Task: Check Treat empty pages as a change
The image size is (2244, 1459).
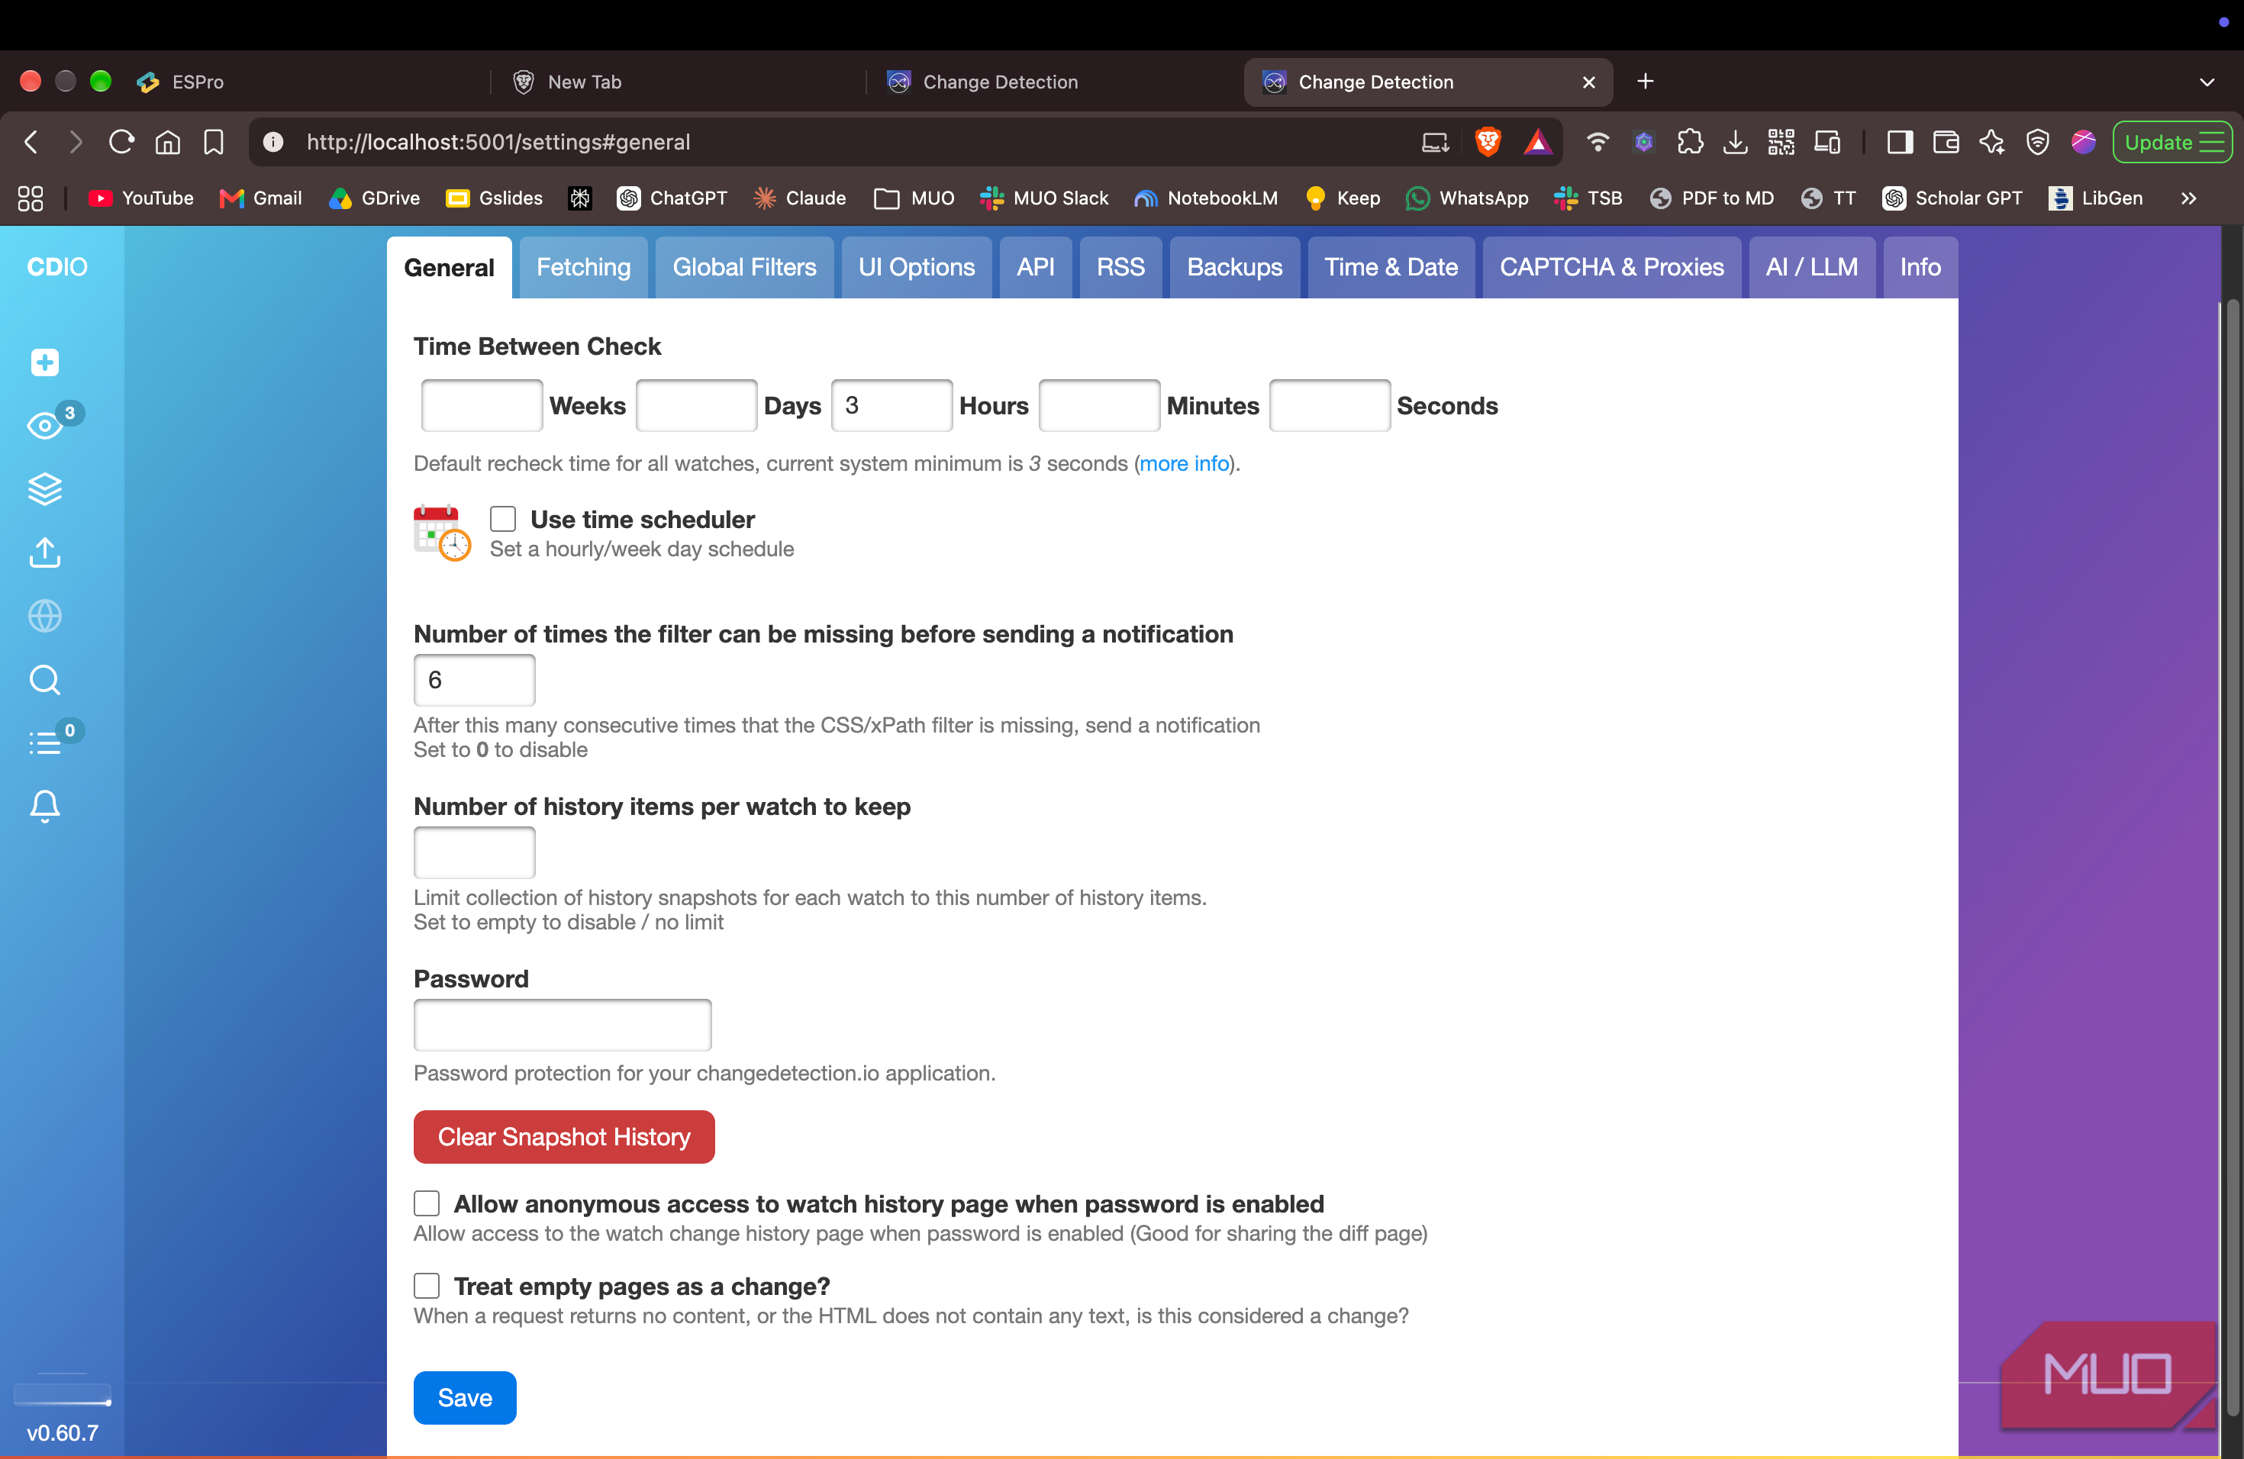Action: tap(426, 1286)
